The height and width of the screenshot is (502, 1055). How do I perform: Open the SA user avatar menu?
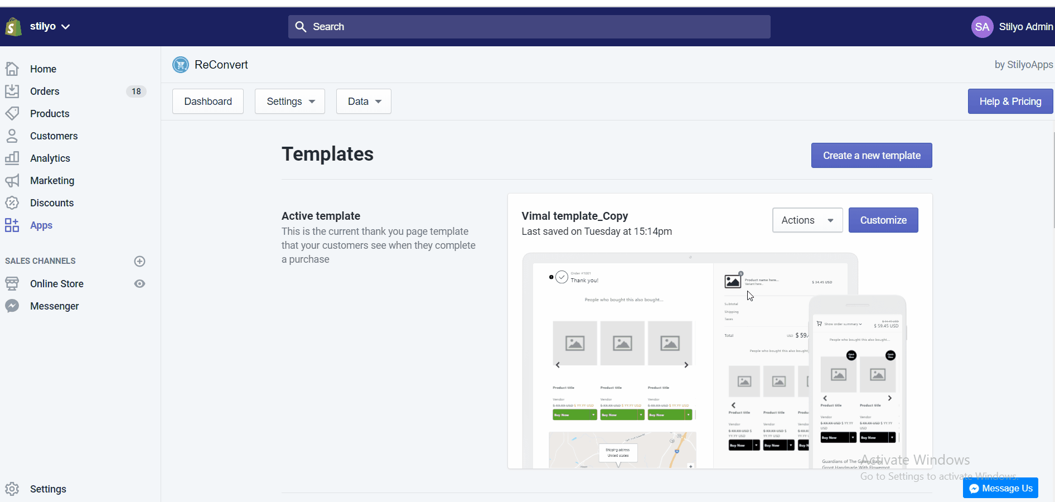tap(982, 27)
